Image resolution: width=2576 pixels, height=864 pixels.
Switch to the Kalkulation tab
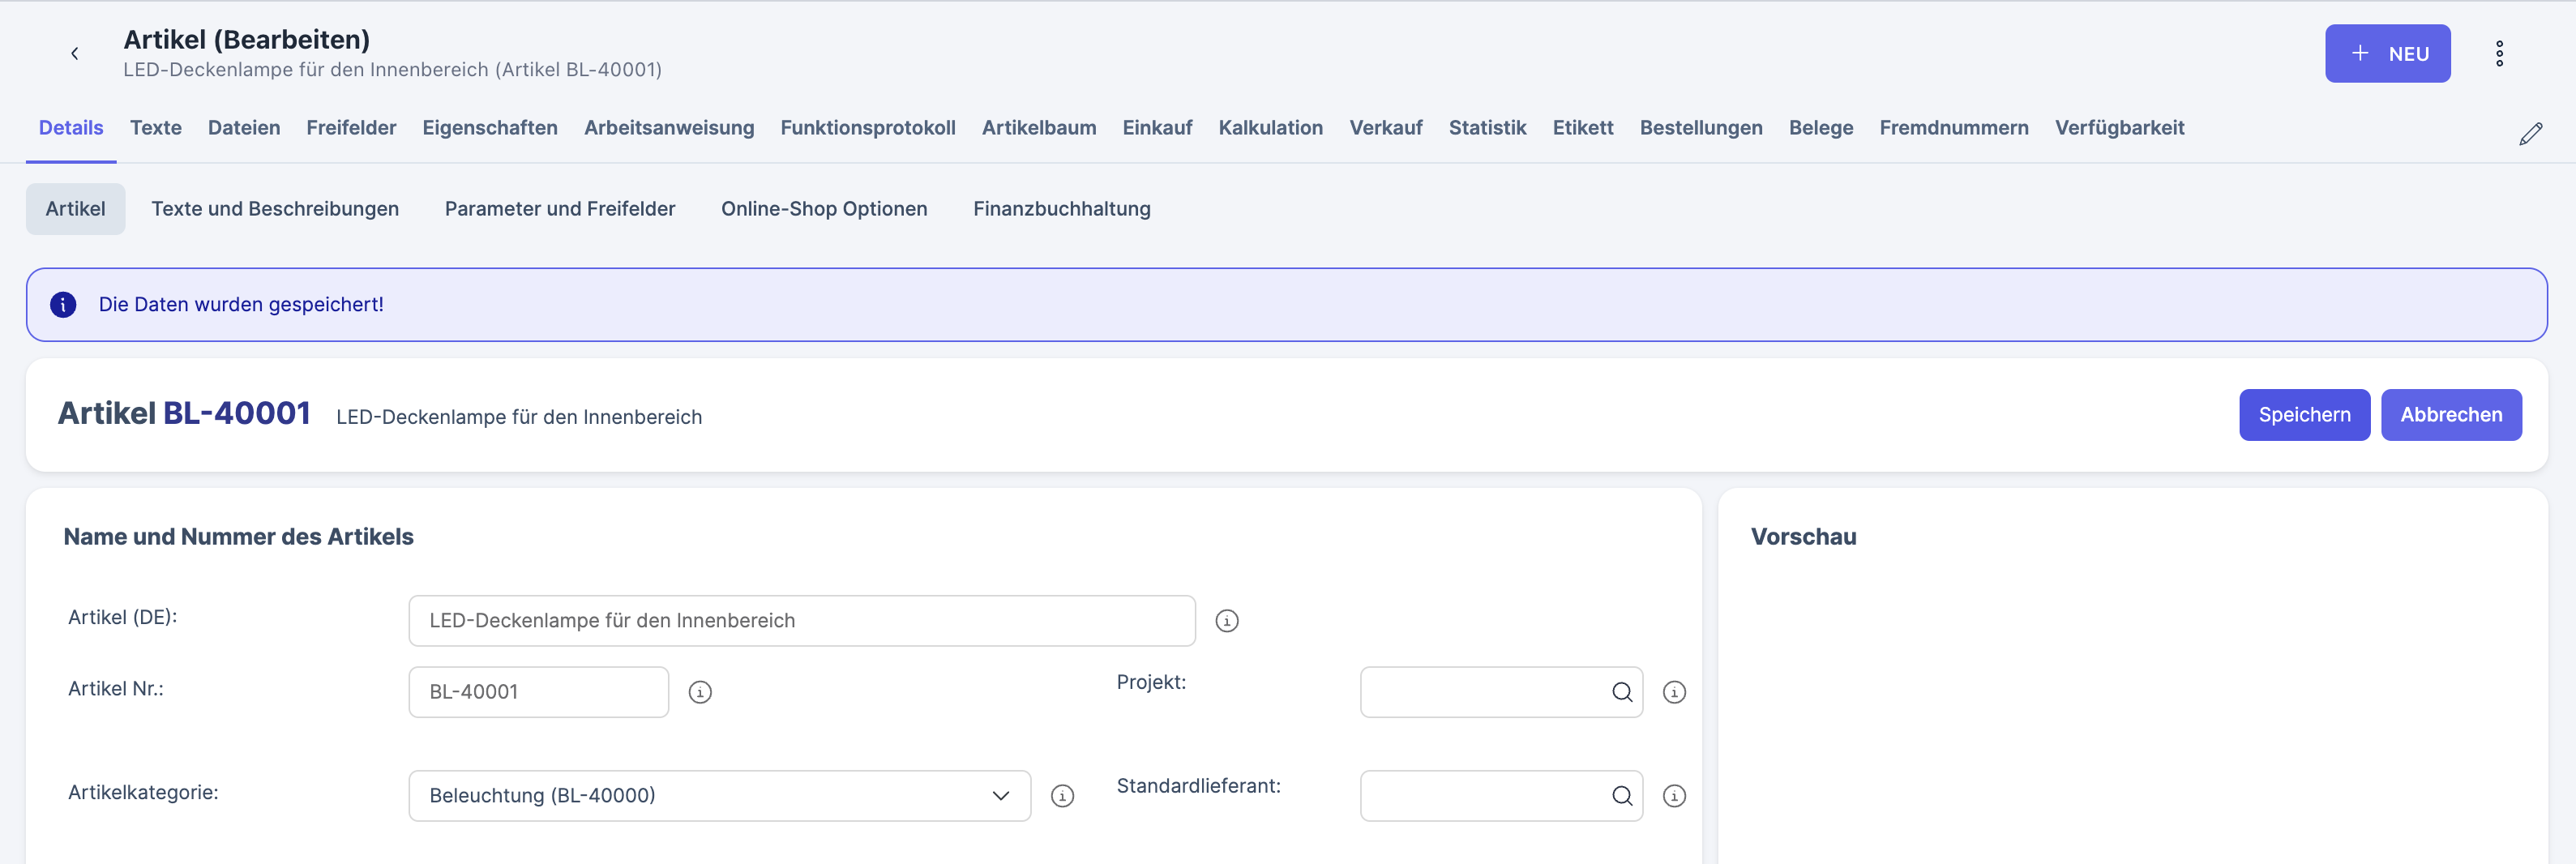[1270, 128]
